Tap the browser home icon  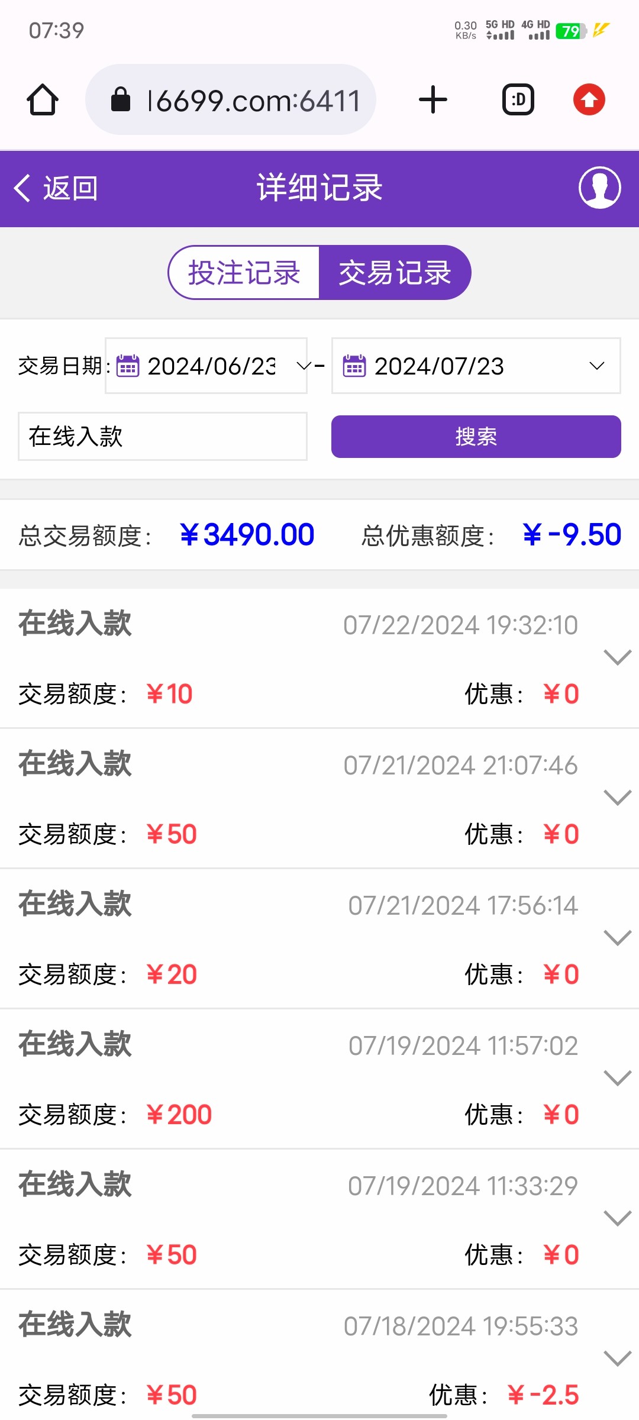tap(43, 99)
